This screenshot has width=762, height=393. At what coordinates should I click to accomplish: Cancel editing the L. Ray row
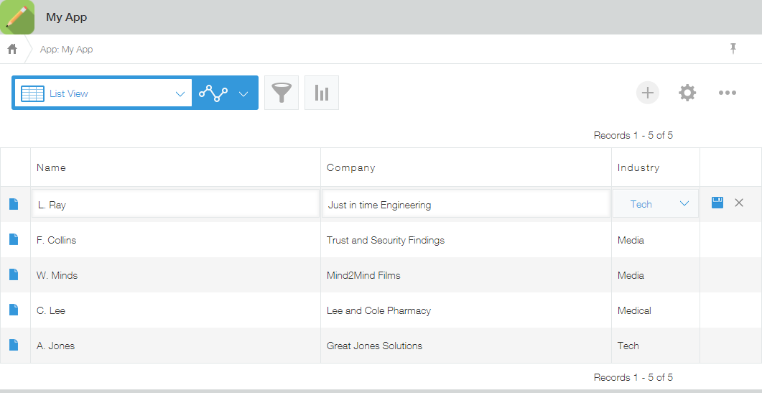pos(739,203)
